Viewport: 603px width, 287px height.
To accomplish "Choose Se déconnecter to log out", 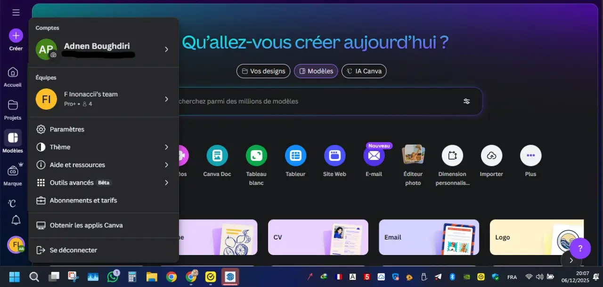I will point(104,250).
